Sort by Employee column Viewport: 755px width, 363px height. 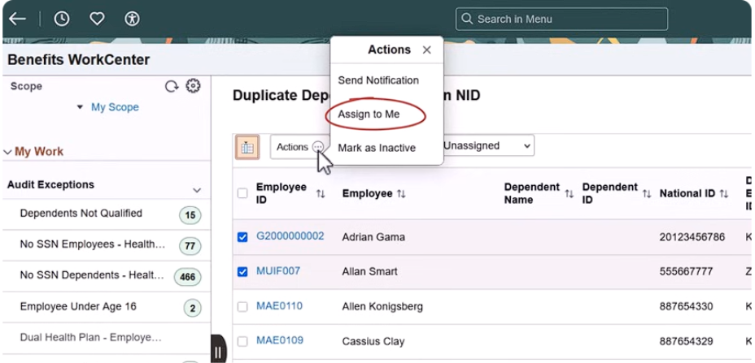pyautogui.click(x=401, y=194)
